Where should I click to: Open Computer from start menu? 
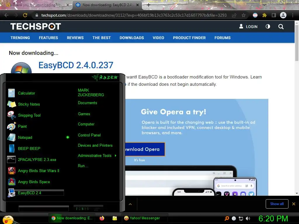(x=86, y=124)
